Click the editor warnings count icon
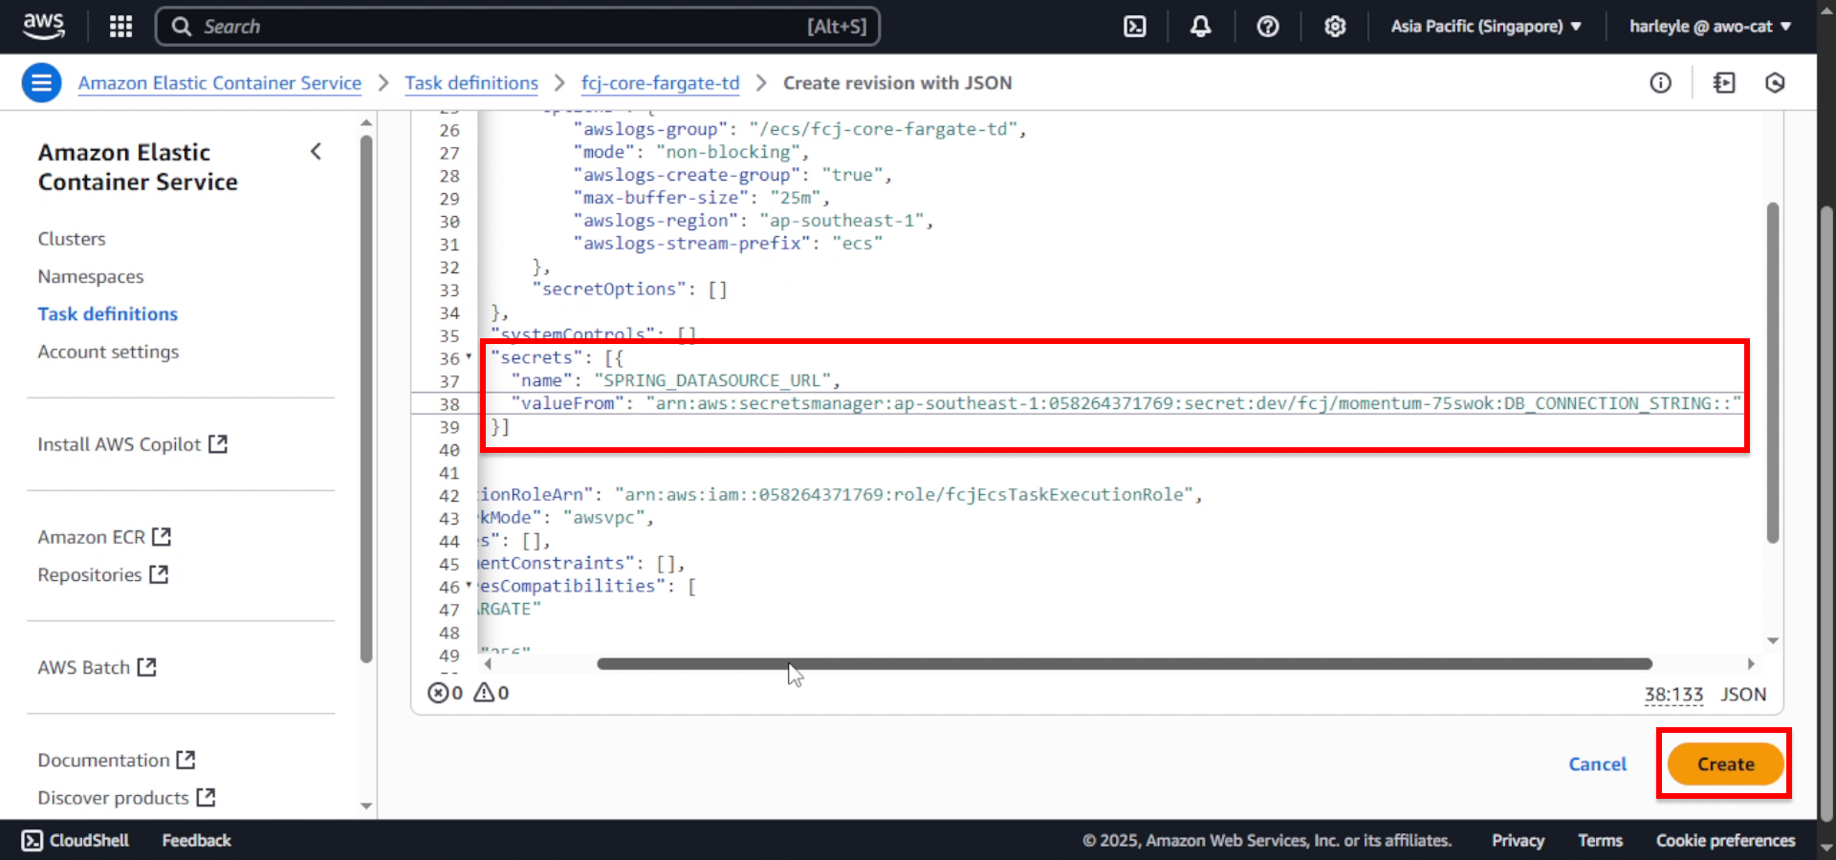 click(484, 693)
